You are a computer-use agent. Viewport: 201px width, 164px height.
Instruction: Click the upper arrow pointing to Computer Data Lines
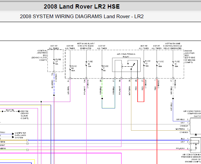[x=13, y=134]
